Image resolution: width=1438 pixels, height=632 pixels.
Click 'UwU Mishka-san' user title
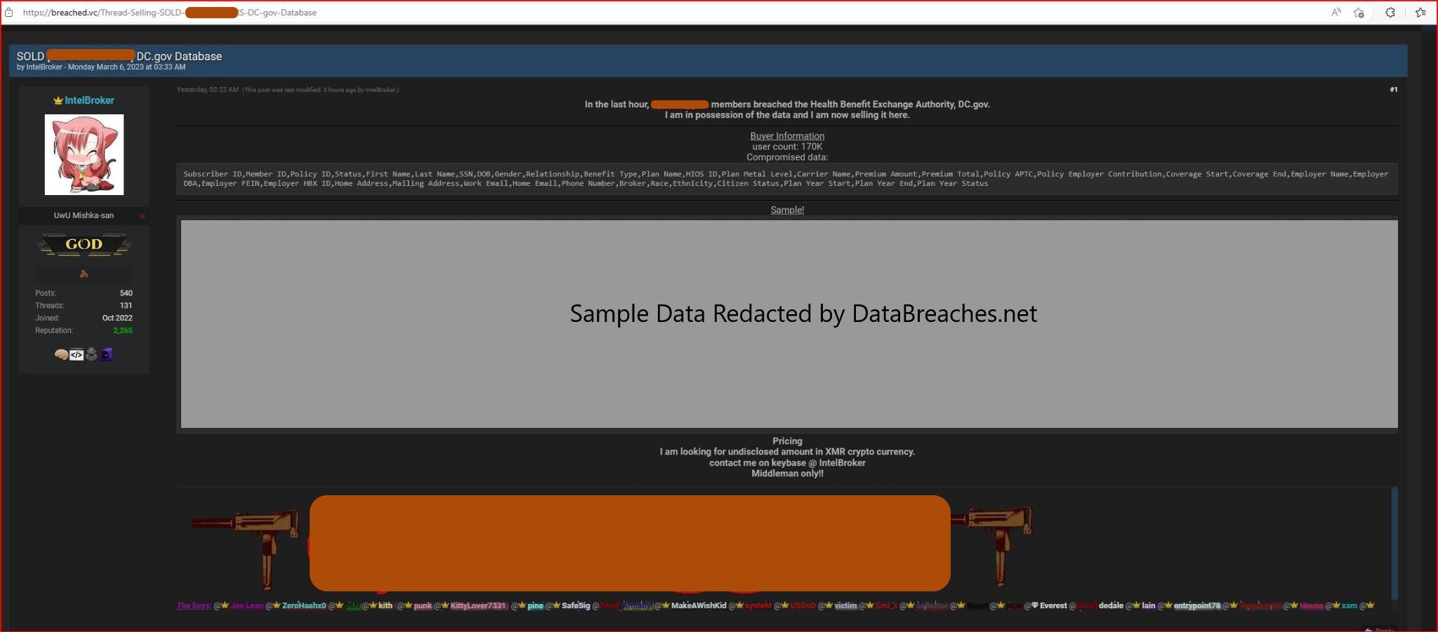coord(84,215)
